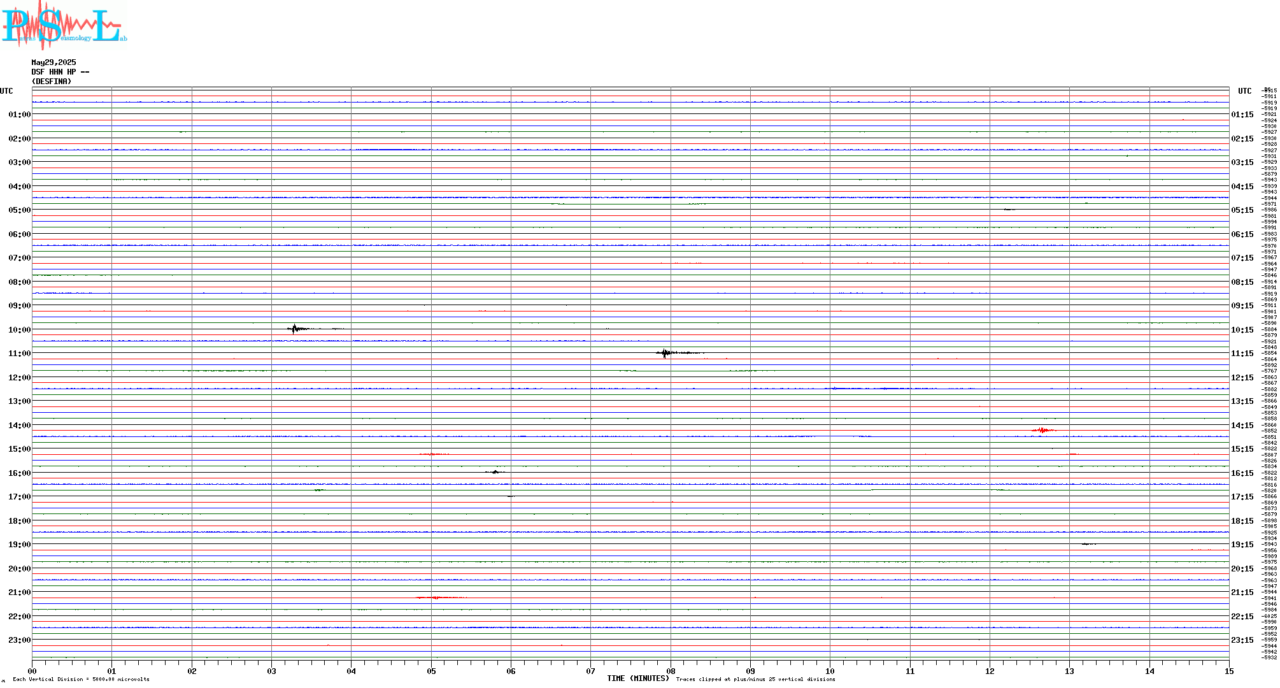Click the 15 minute mark on time axis
Viewport: 1280px width, 688px height.
coord(1229,671)
